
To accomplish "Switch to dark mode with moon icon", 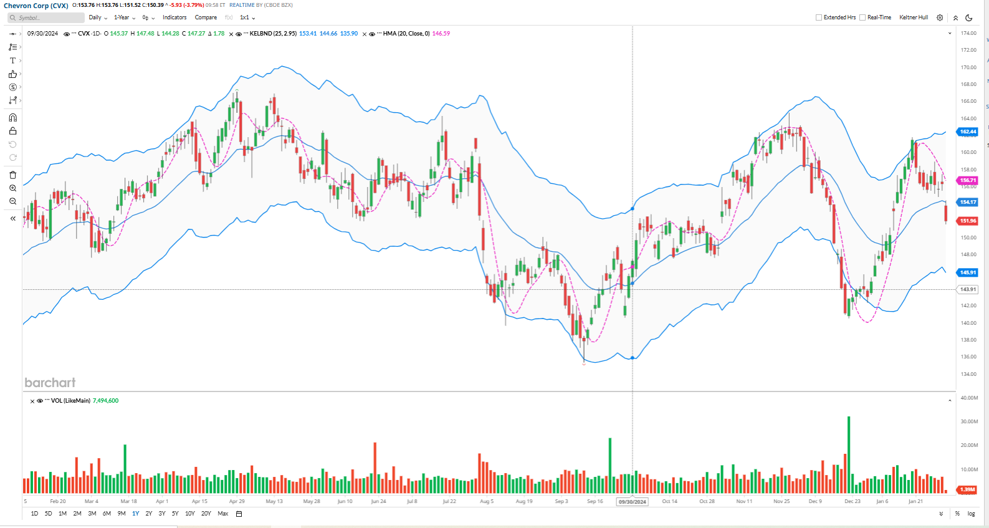I will pyautogui.click(x=969, y=17).
